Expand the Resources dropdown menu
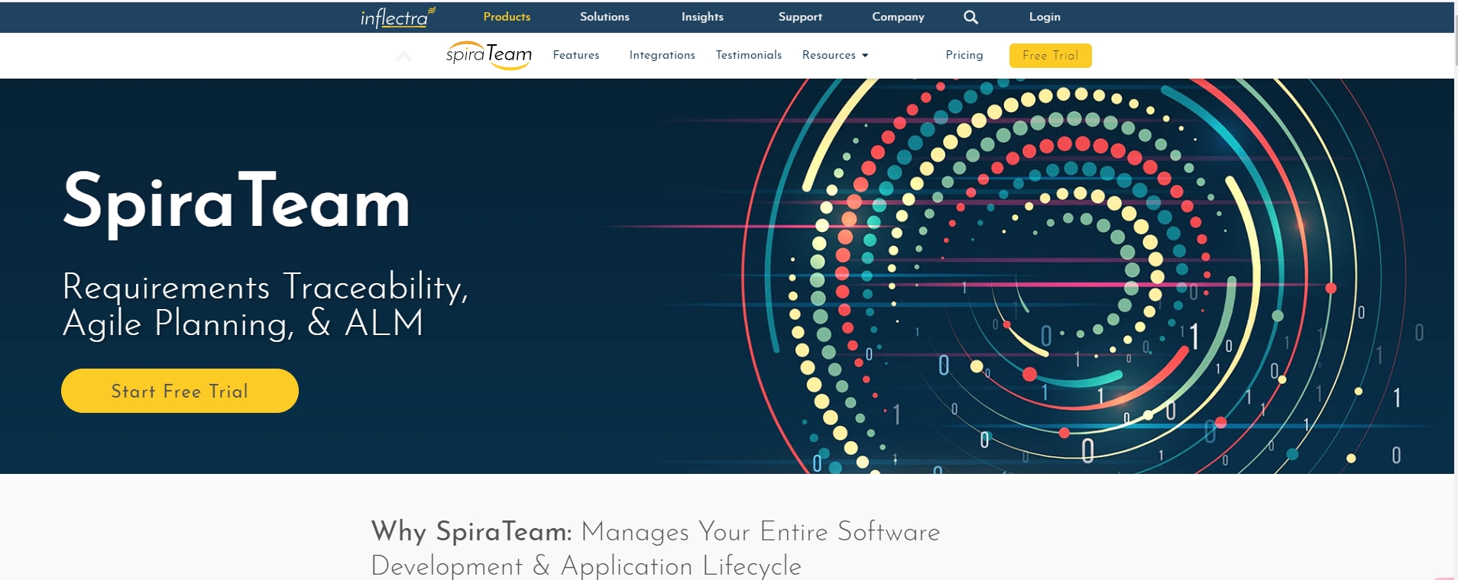This screenshot has height=580, width=1458. click(834, 55)
